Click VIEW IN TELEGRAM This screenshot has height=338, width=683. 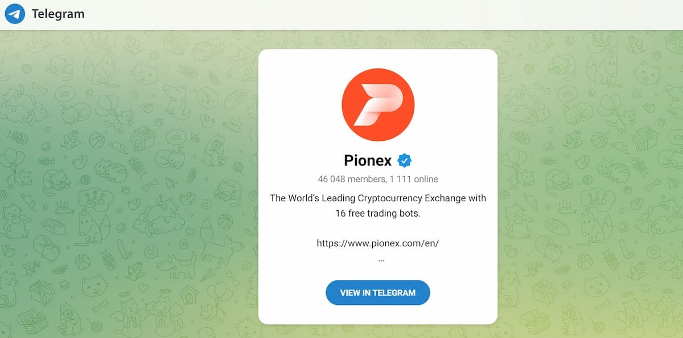[x=377, y=292]
